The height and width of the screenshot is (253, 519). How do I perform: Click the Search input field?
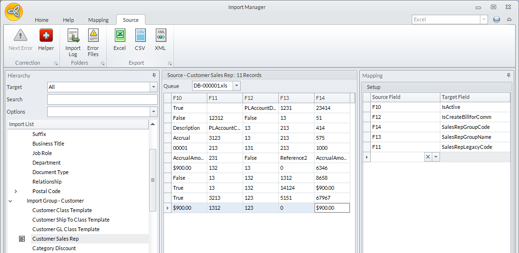[x=102, y=99]
